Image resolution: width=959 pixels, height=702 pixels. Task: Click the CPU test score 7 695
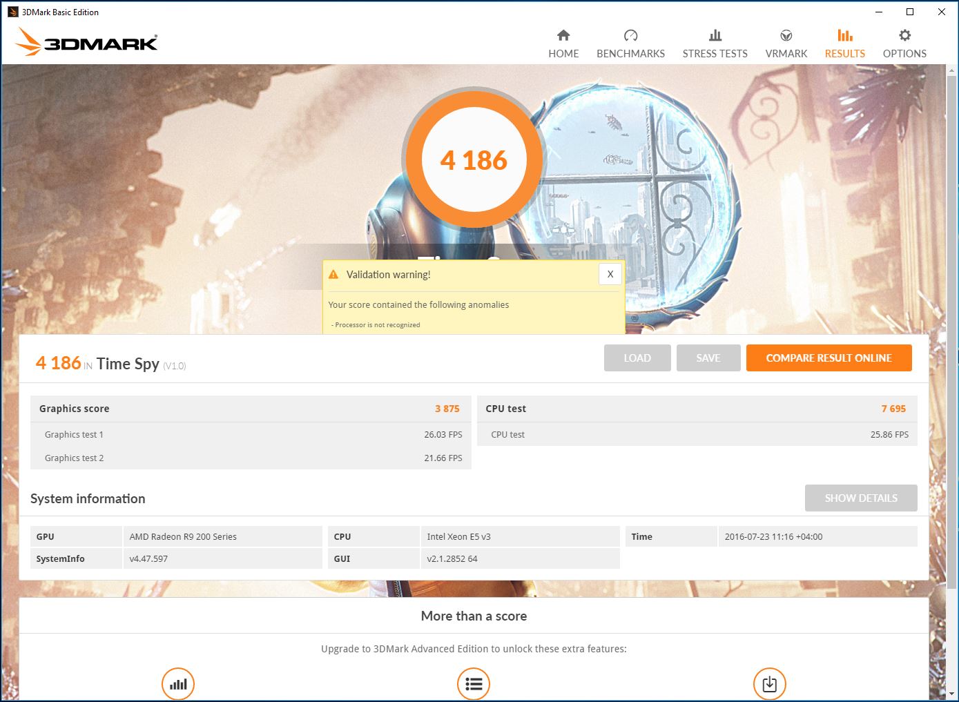tap(893, 409)
